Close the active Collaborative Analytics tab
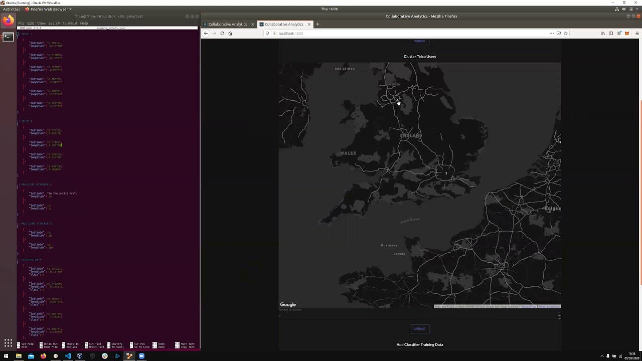 309,24
